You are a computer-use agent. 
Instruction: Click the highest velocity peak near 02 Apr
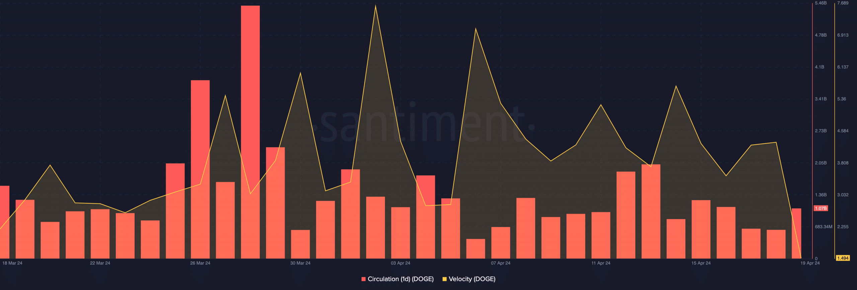coord(376,6)
